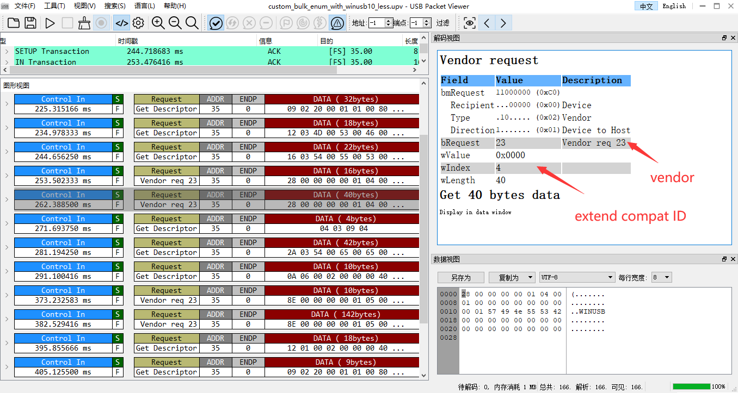The width and height of the screenshot is (738, 393).
Task: Switch language to English
Action: pyautogui.click(x=674, y=6)
